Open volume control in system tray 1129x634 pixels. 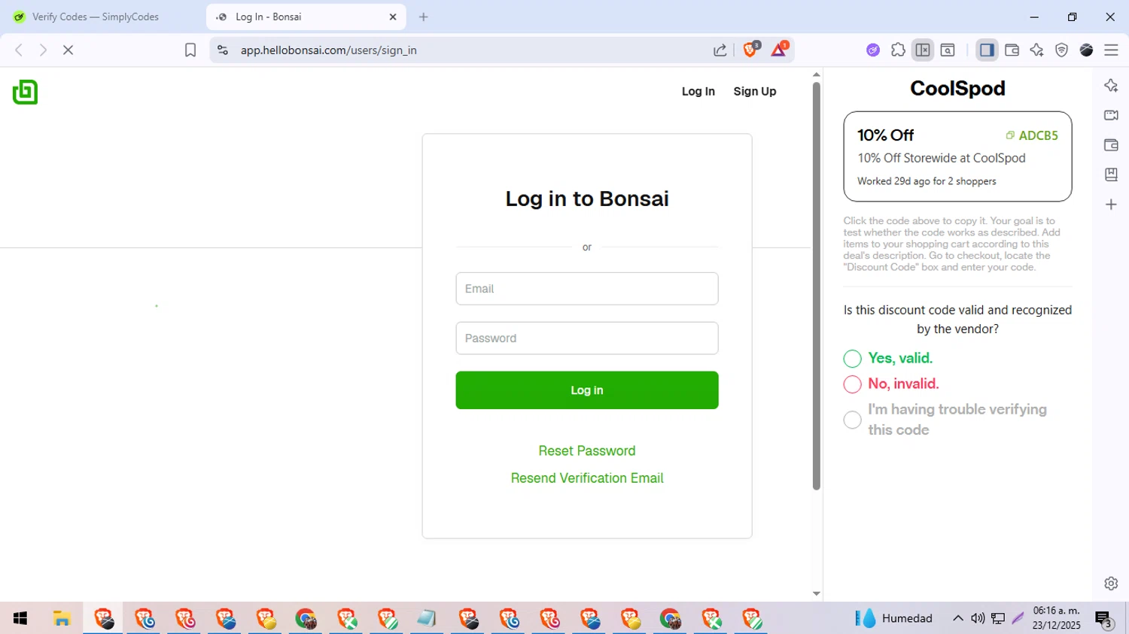[x=978, y=618]
